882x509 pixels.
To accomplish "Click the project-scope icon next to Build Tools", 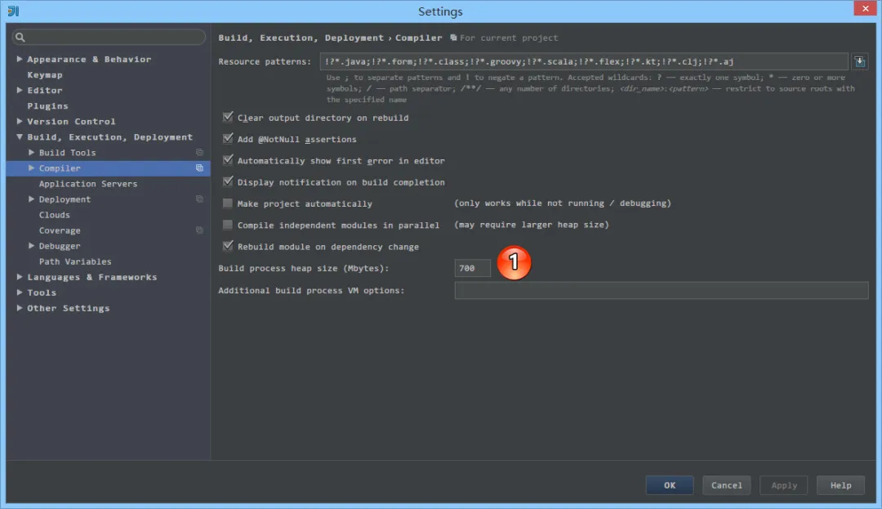I will (198, 152).
